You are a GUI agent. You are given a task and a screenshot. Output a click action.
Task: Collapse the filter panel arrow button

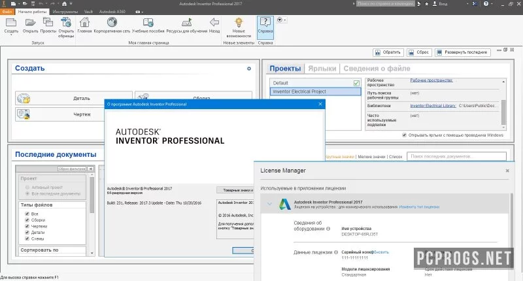point(90,169)
